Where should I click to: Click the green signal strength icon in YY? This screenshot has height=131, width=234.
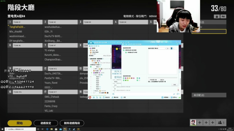tap(179, 97)
